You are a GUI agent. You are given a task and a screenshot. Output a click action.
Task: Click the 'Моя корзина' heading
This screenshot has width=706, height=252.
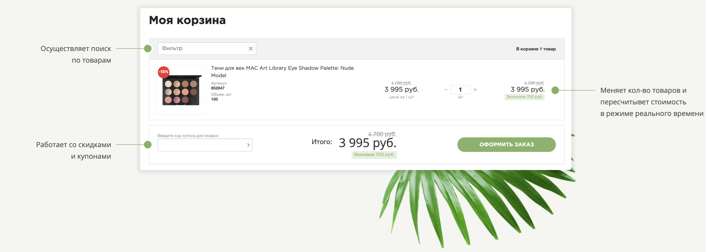187,20
